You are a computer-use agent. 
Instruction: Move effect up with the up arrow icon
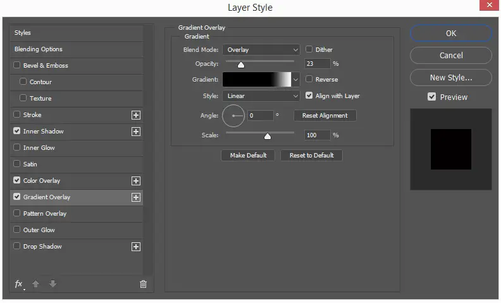36,283
